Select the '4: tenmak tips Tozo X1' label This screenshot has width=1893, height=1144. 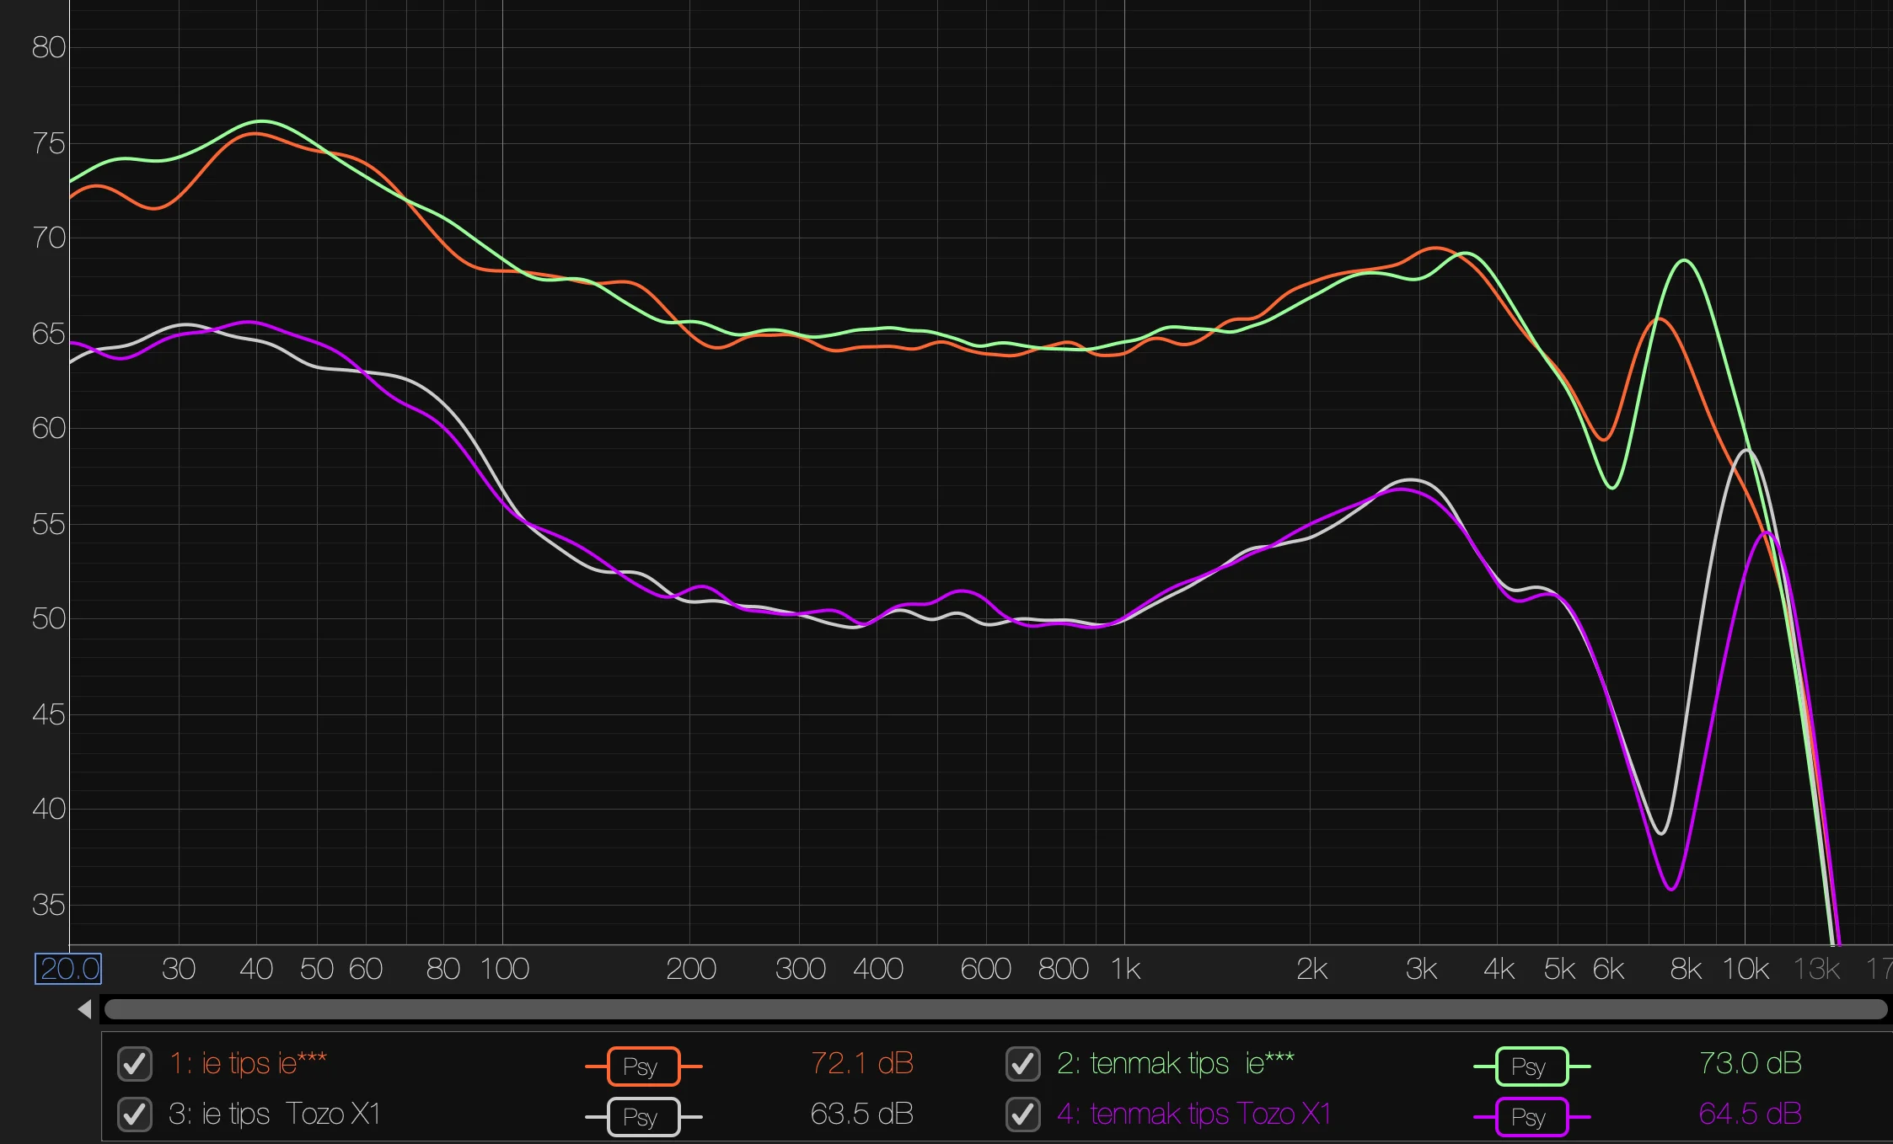click(x=1193, y=1114)
